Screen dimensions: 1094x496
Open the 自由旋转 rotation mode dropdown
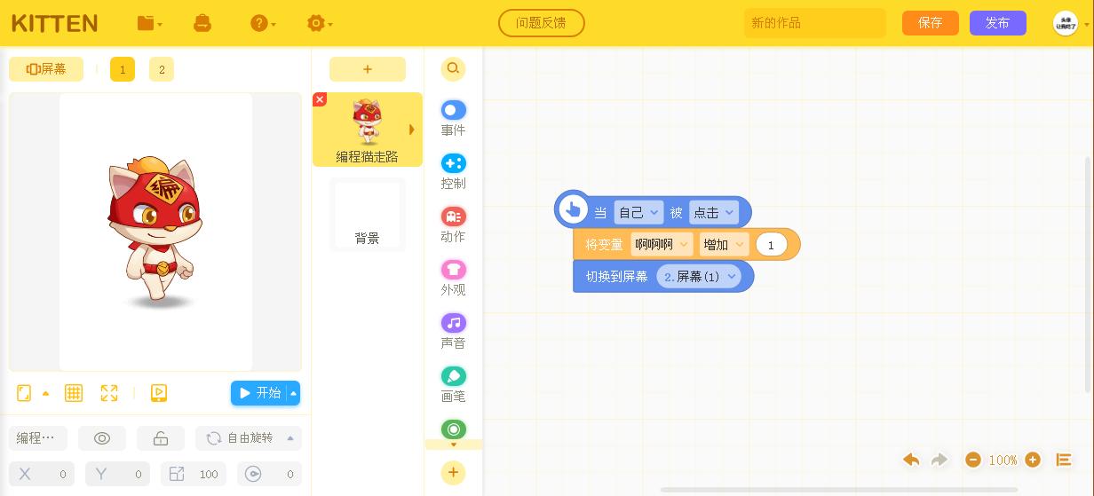pyautogui.click(x=249, y=438)
